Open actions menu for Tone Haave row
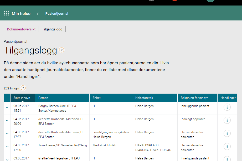The height and width of the screenshot is (161, 242). point(227,147)
